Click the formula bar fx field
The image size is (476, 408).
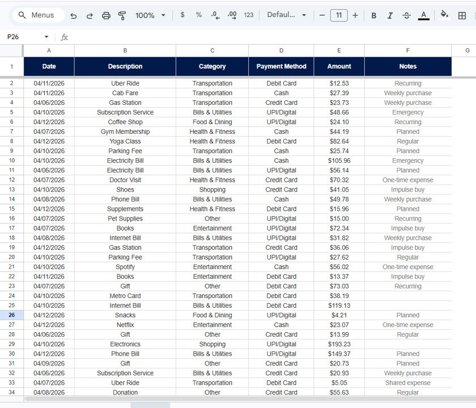point(64,36)
